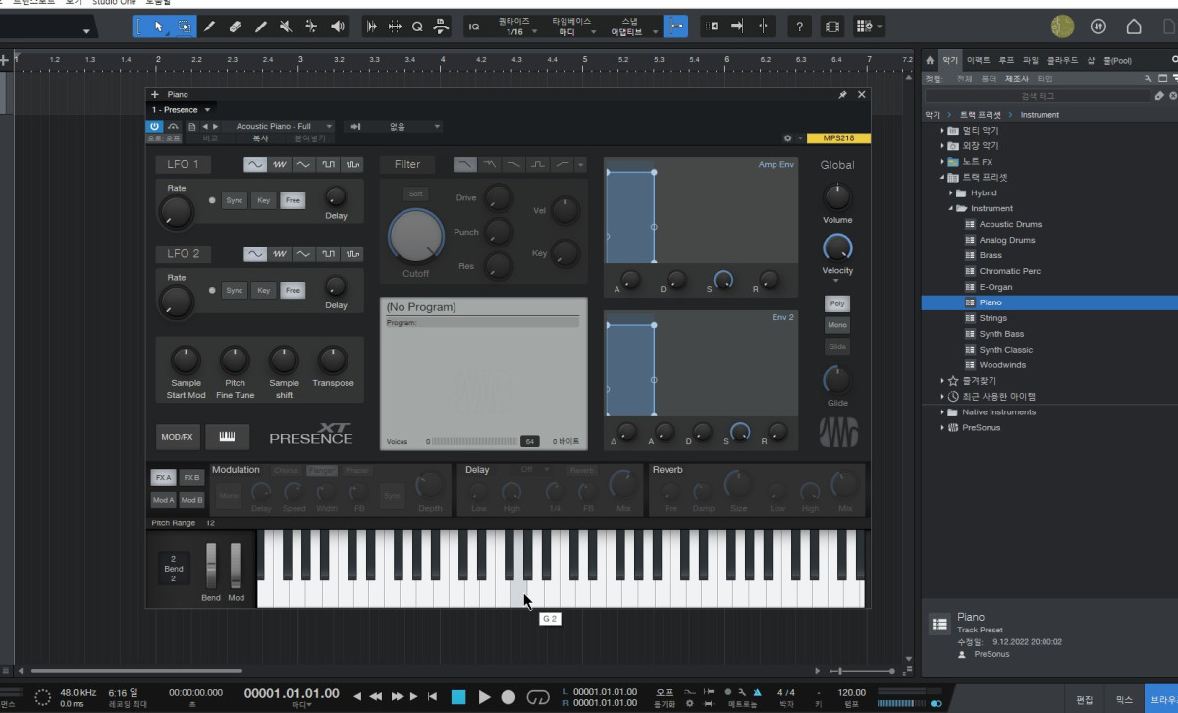
Task: Pick the Eraser tool
Action: click(x=235, y=27)
